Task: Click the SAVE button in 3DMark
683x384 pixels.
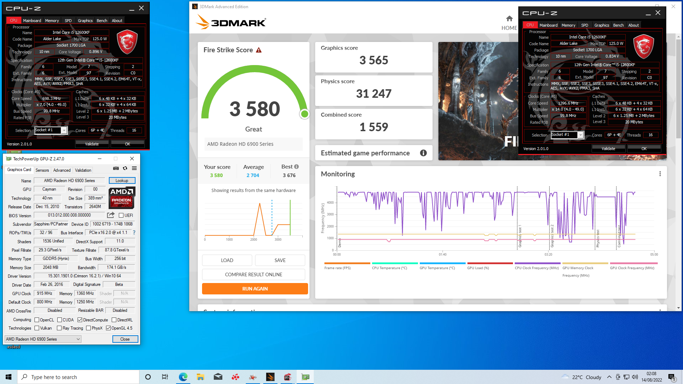Action: pyautogui.click(x=280, y=260)
